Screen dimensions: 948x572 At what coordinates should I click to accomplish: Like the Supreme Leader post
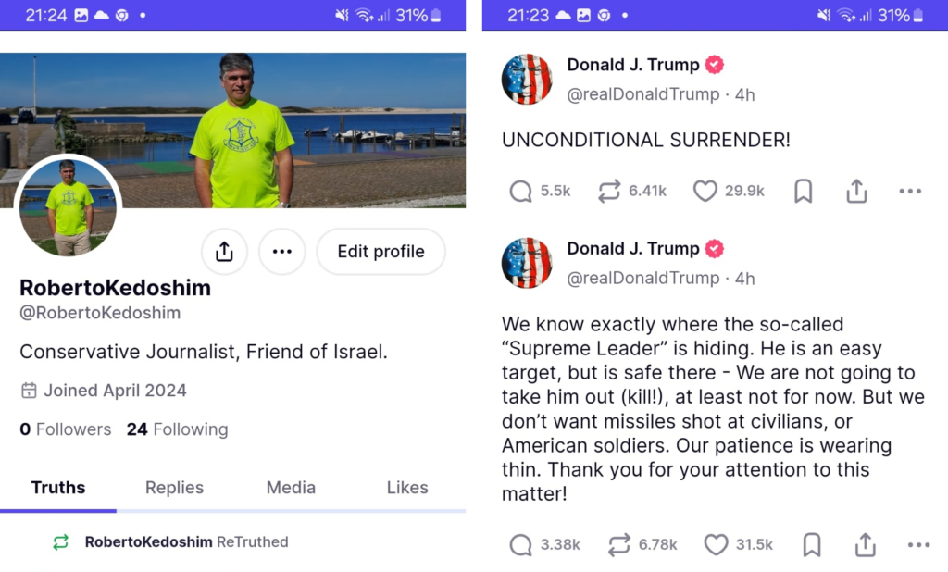click(x=716, y=545)
